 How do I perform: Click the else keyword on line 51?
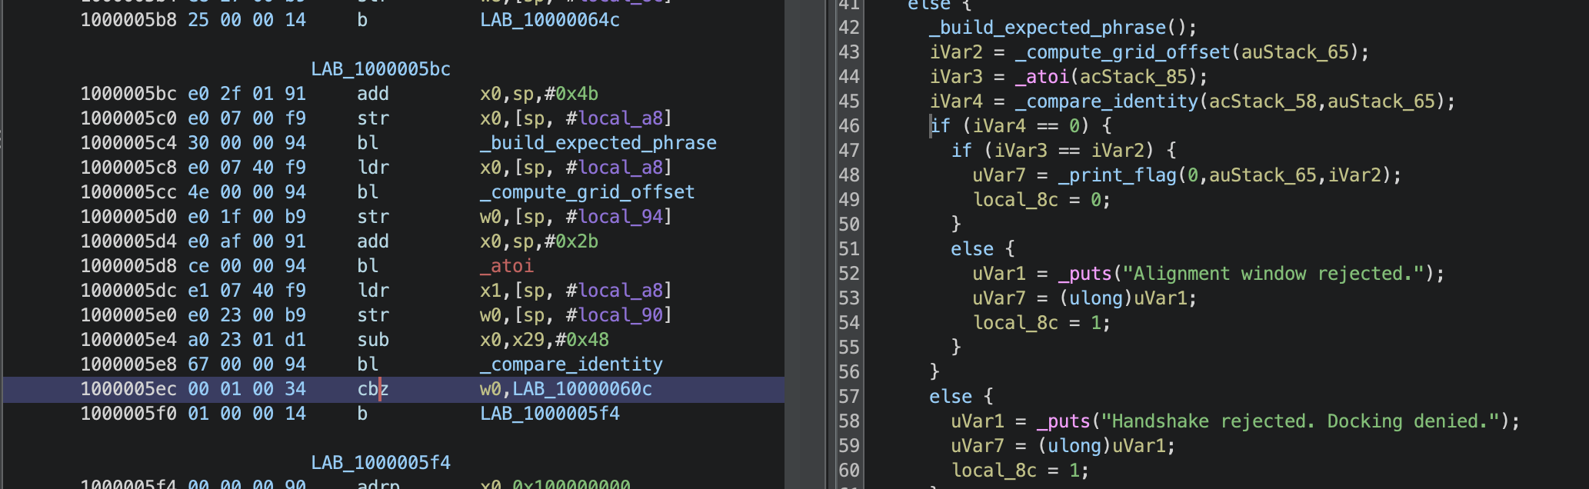(972, 249)
